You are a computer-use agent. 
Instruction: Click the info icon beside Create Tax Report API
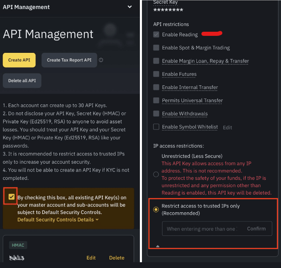(101, 60)
